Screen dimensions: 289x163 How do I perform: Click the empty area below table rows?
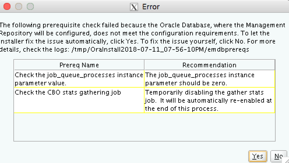coord(144,127)
